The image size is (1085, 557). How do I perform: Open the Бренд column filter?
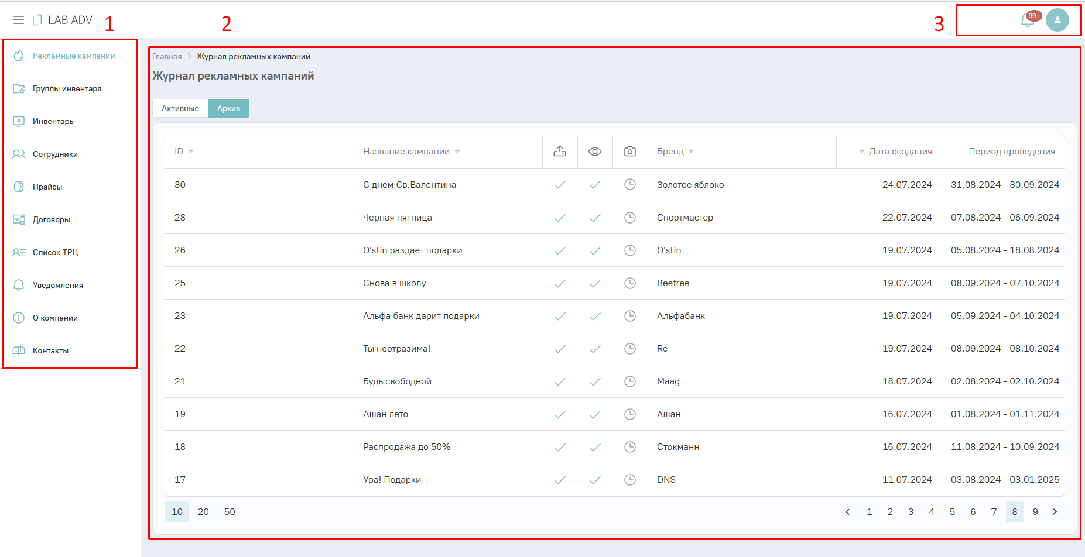691,151
